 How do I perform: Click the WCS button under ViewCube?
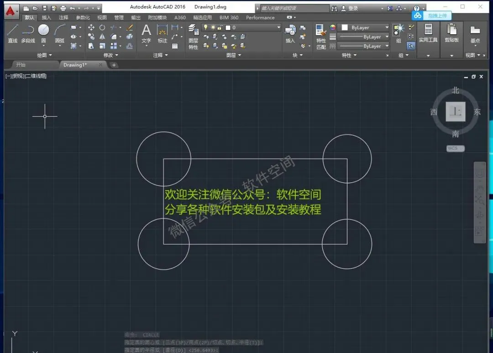coord(455,148)
